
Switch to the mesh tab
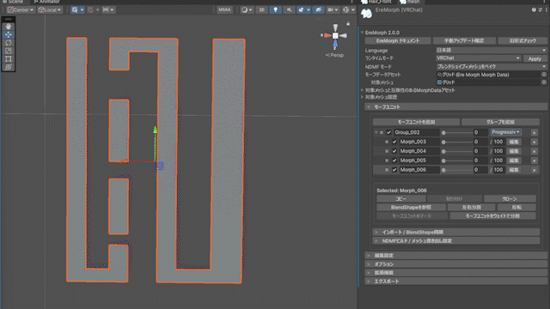coord(411,2)
